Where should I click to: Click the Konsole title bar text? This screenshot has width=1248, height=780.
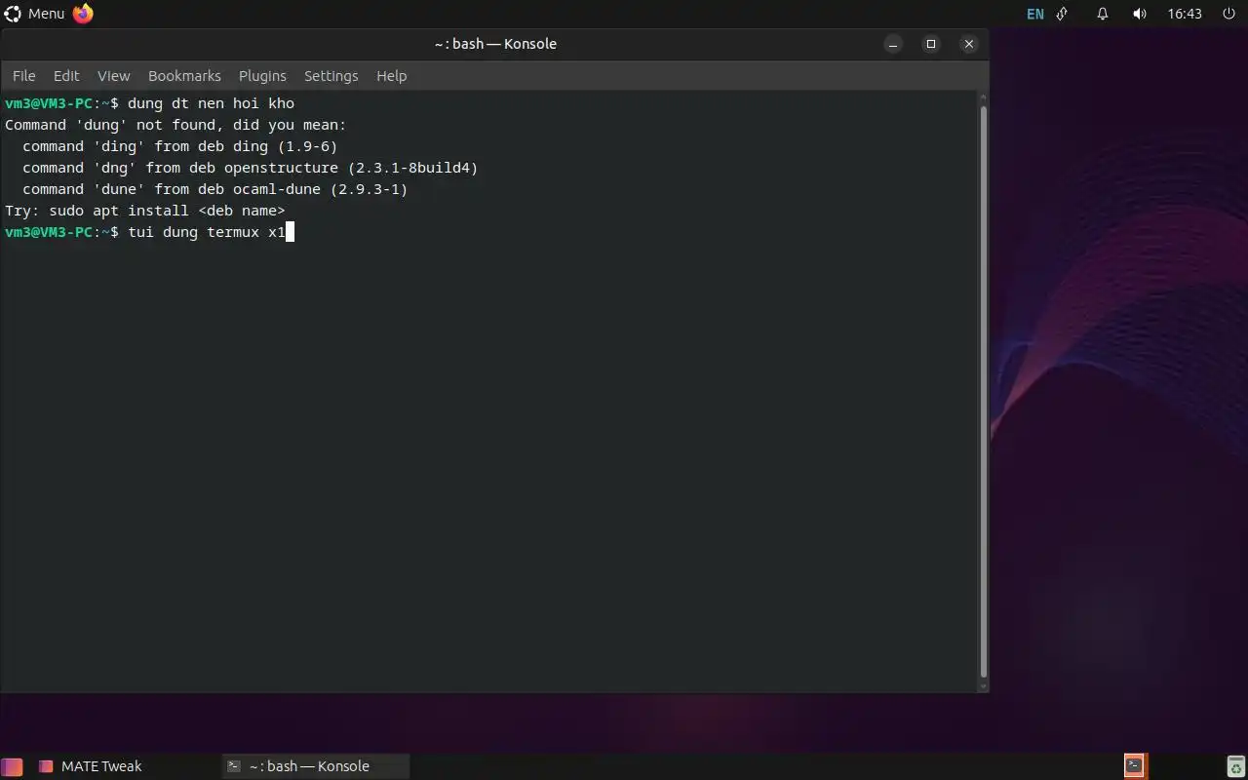point(495,44)
